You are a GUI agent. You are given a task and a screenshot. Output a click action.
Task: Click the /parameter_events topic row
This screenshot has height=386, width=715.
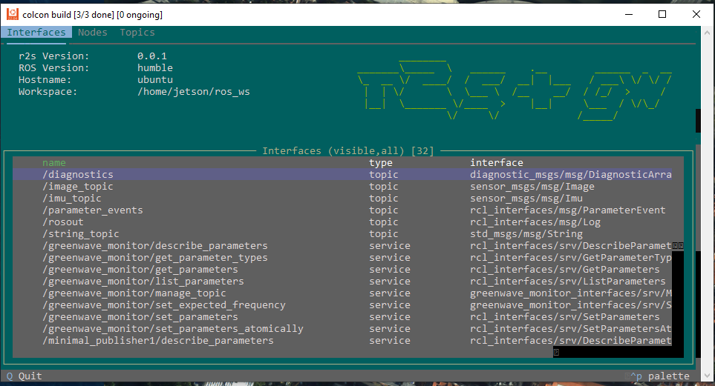93,210
